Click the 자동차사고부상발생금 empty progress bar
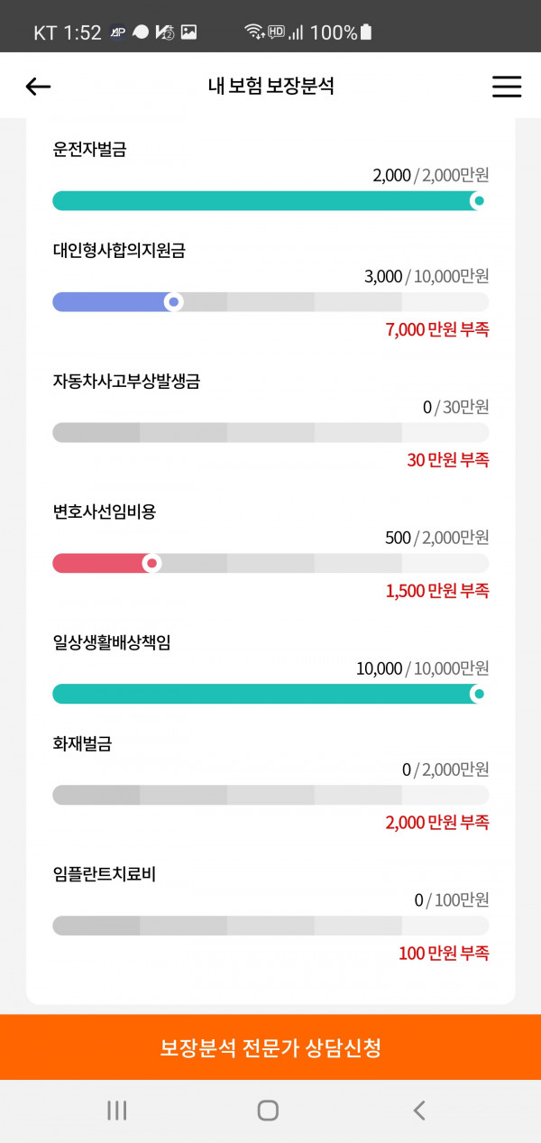This screenshot has width=541, height=1143. [270, 432]
